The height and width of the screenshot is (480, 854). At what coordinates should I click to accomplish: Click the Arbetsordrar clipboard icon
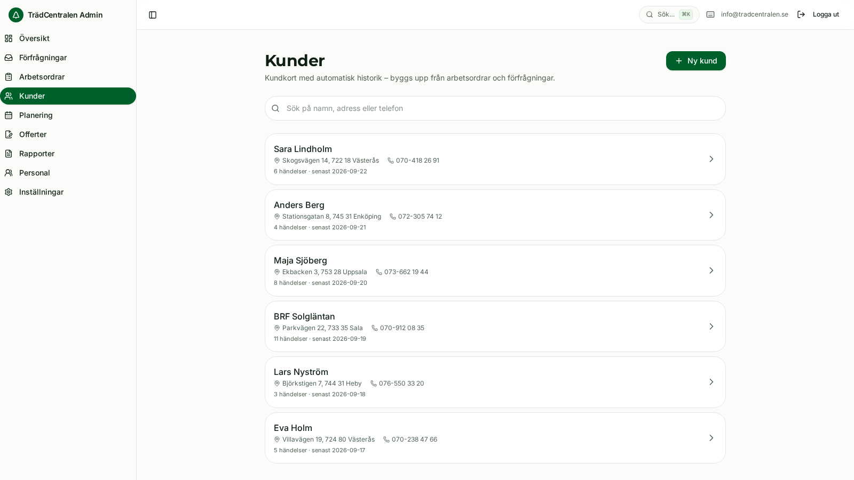[9, 77]
